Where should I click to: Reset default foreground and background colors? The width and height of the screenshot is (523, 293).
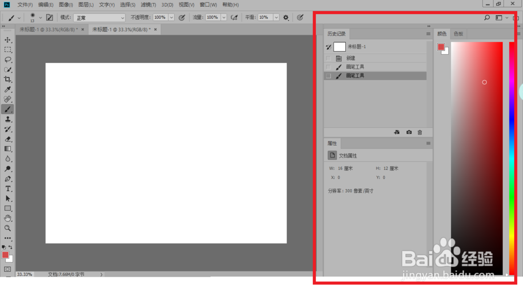tap(4, 247)
